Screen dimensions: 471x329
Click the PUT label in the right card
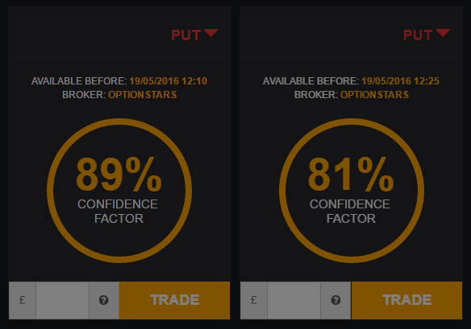click(418, 35)
